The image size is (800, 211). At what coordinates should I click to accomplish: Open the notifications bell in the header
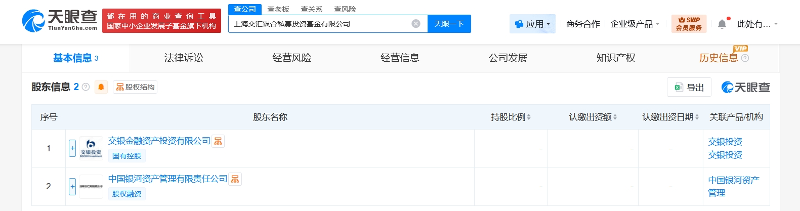click(722, 24)
